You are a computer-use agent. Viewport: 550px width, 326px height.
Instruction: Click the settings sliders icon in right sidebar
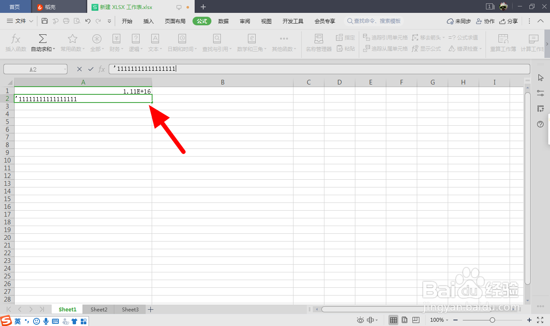pos(541,93)
